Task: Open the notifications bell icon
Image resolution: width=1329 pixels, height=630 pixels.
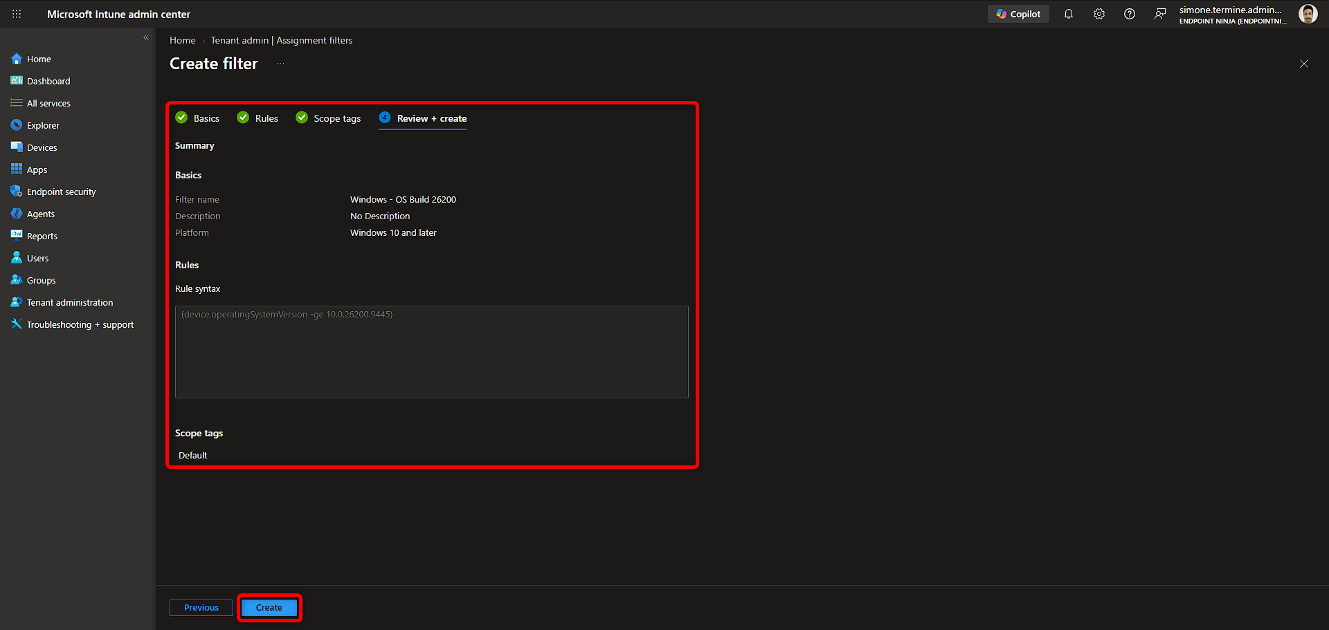Action: (1069, 14)
